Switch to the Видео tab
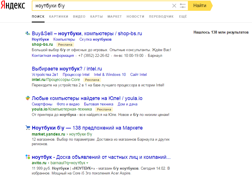The image size is (252, 179). 79,16
